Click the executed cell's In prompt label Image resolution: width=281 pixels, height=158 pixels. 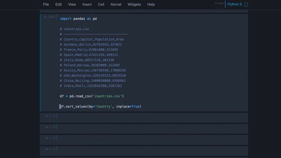click(x=50, y=17)
